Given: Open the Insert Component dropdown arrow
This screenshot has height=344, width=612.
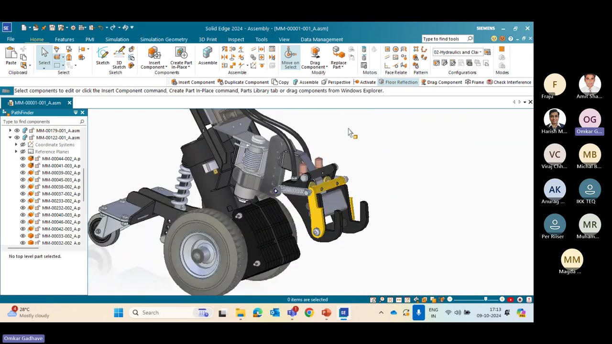Looking at the screenshot, I should coord(166,67).
